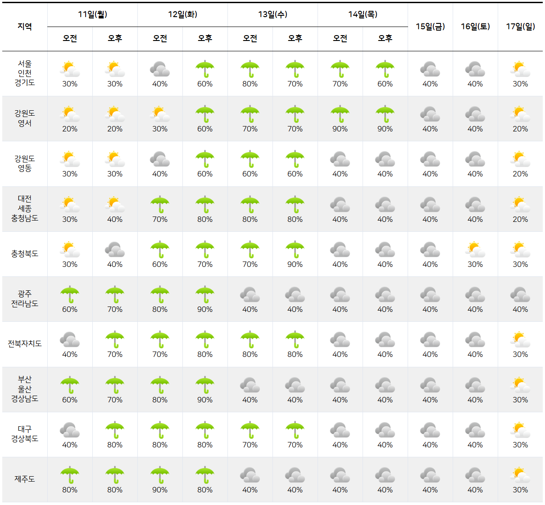545x505 pixels.
Task: Click the umbrella icon for 강원도 영동 13일 오전
Action: pos(250,159)
